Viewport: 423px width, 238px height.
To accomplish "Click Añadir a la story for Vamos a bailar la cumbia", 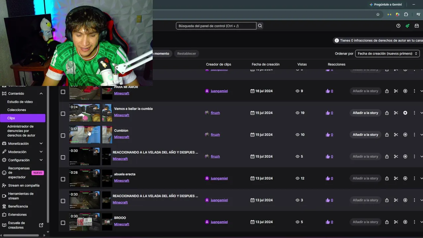I will tap(365, 113).
